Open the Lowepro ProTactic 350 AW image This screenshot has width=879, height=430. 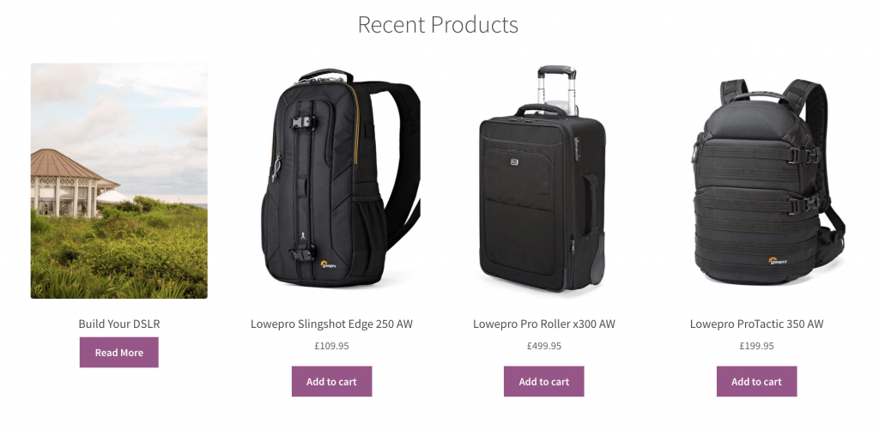pyautogui.click(x=768, y=181)
